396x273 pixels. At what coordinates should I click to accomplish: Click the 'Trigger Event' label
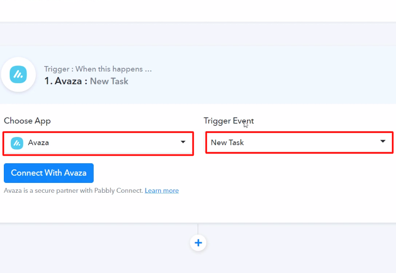(x=229, y=121)
